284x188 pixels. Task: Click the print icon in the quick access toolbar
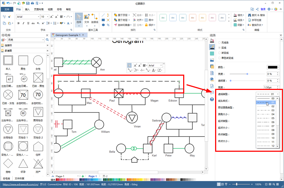[x=32, y=3]
